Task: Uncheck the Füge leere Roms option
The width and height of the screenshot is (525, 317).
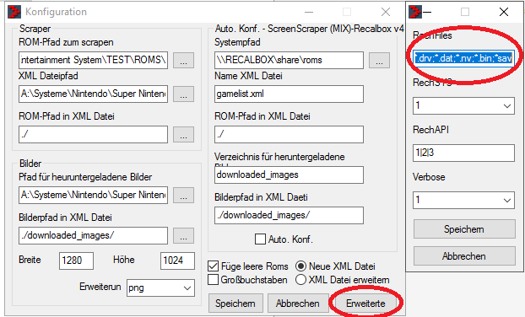Action: click(213, 266)
